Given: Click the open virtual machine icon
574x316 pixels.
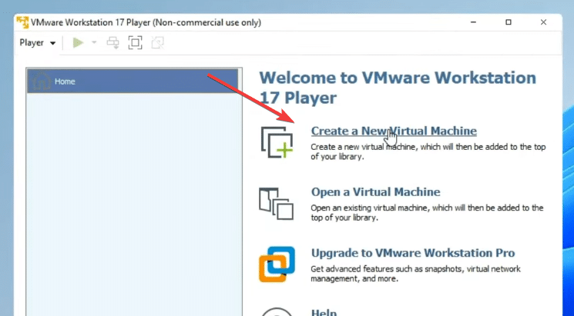Looking at the screenshot, I should [277, 204].
